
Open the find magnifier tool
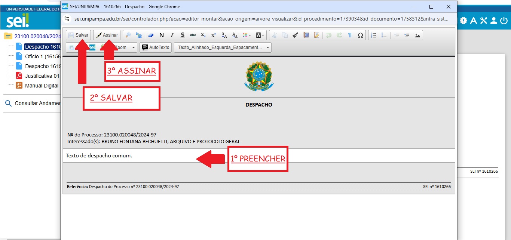(128, 35)
